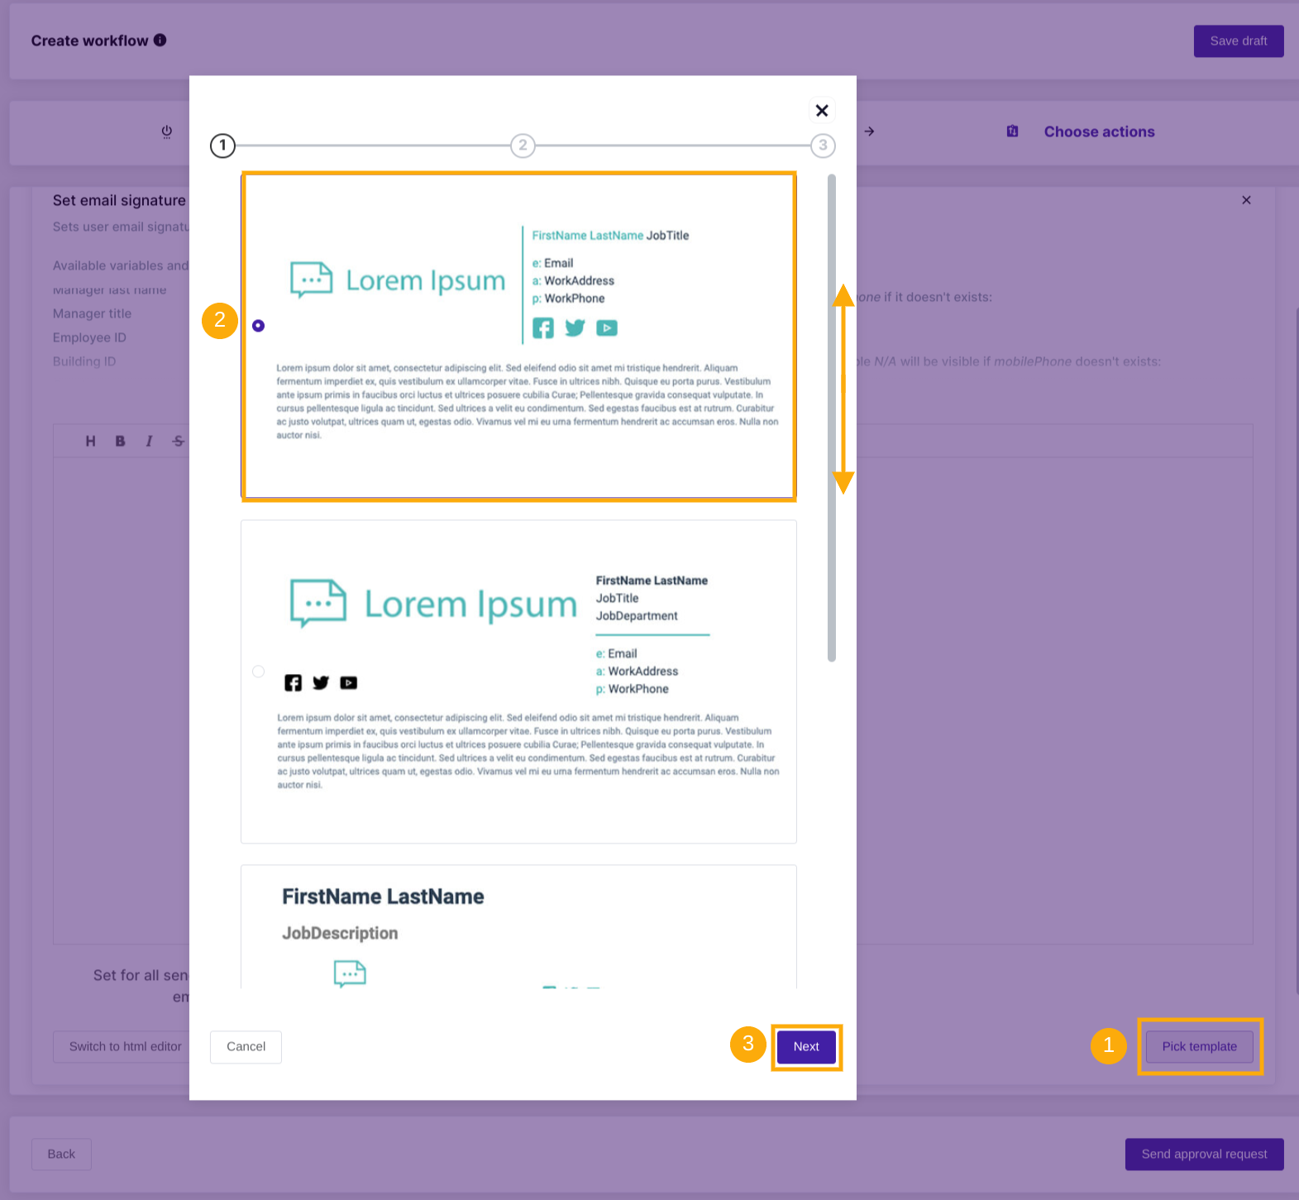Click Save draft button

[x=1238, y=41]
